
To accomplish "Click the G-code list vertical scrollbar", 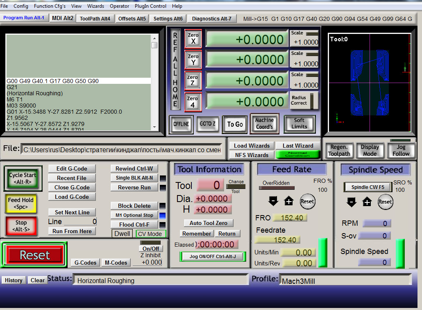I will 154,82.
